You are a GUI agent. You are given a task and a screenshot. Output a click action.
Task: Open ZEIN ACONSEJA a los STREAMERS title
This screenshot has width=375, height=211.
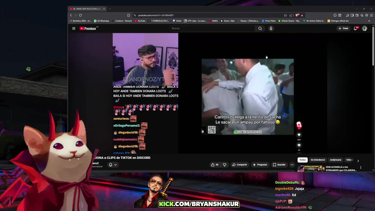click(341, 168)
